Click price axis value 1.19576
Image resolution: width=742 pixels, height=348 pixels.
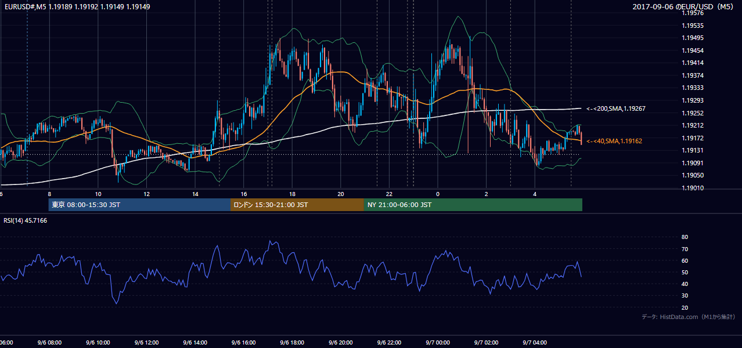[692, 13]
